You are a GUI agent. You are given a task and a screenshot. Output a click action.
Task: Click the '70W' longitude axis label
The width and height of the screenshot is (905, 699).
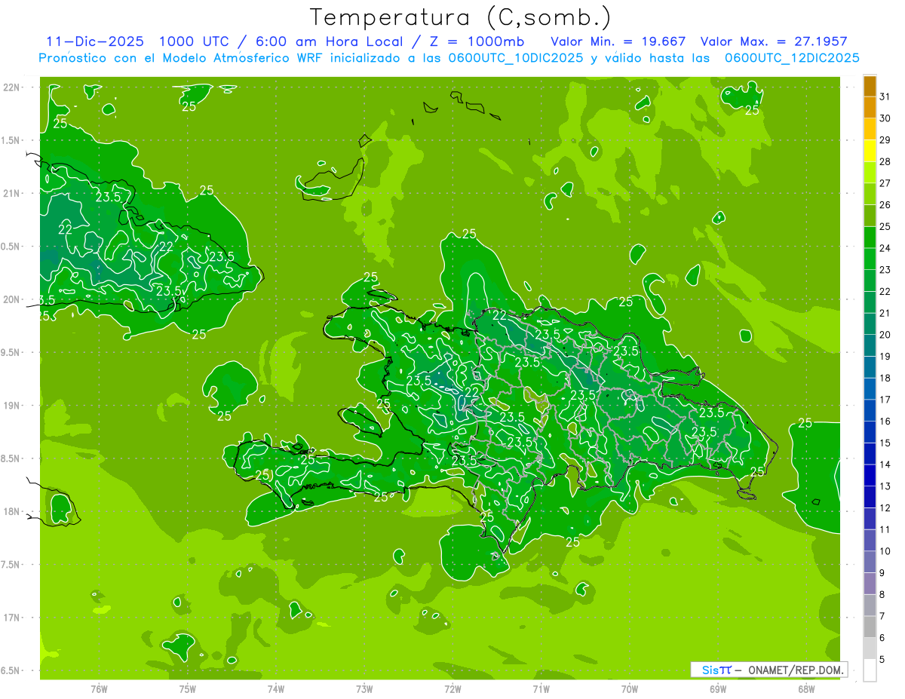630,689
